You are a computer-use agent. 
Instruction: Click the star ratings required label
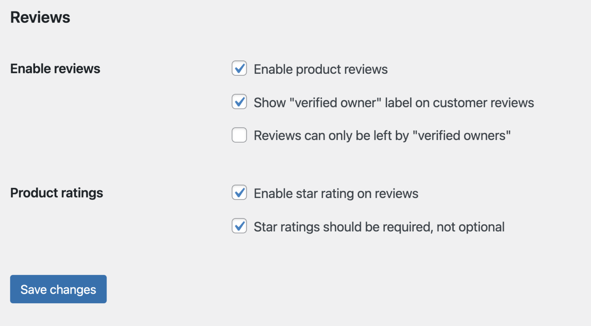point(379,226)
